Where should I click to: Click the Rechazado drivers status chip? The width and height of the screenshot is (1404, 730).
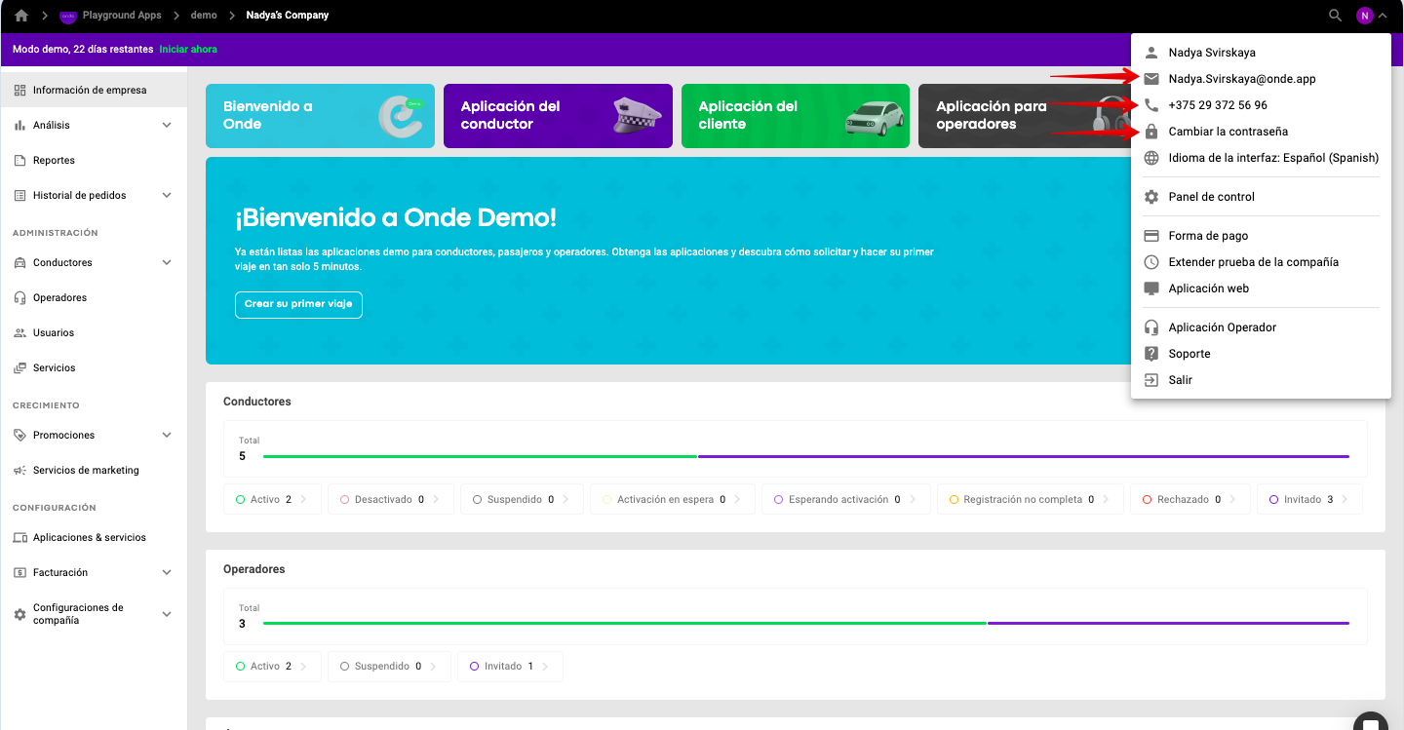pyautogui.click(x=1190, y=500)
